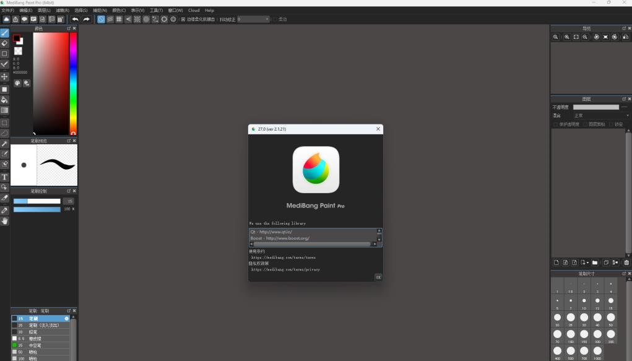The height and width of the screenshot is (361, 632).
Task: Select the 铅笔 row in brush list
Action: click(40, 332)
